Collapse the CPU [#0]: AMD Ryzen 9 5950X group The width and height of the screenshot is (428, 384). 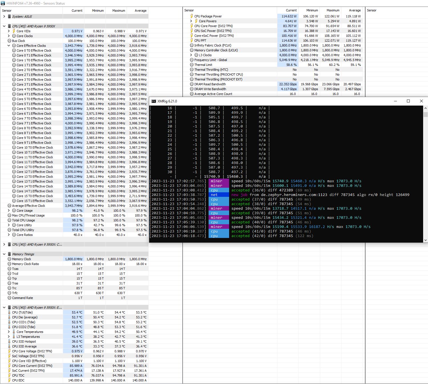[x=4, y=26]
